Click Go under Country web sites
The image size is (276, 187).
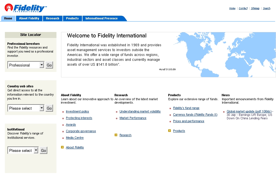(x=49, y=108)
